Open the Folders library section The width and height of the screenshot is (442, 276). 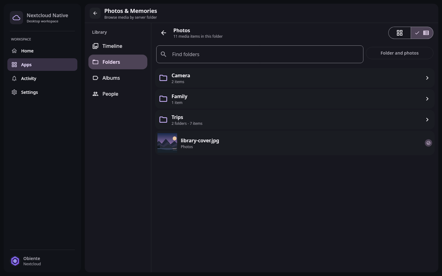click(118, 62)
